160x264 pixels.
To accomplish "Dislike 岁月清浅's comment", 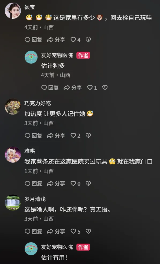I will (x=88, y=231).
